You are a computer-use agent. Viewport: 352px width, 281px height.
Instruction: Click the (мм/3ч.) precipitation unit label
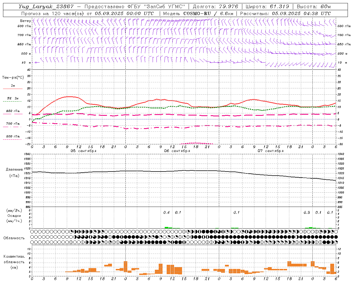(x=14, y=210)
